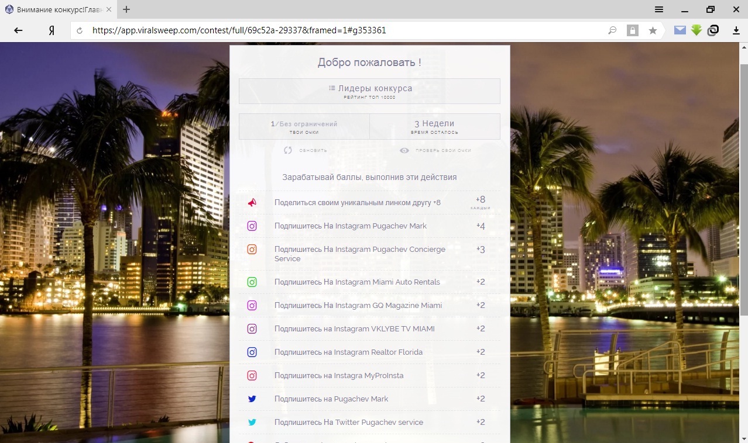The height and width of the screenshot is (443, 748).
Task: Reload the page using the address bar refresh icon
Action: (80, 30)
